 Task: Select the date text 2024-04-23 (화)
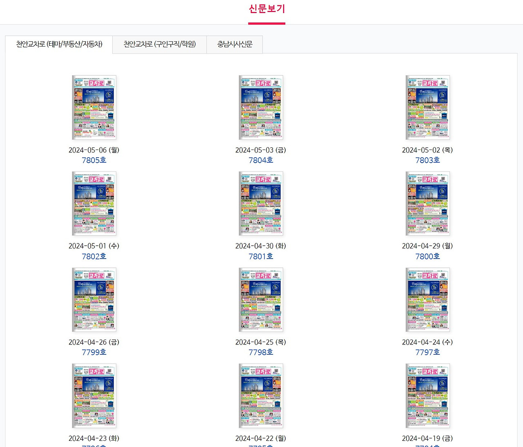click(94, 438)
